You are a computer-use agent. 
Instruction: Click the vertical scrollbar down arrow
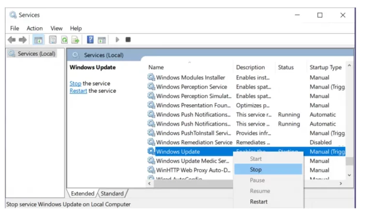coord(349,175)
